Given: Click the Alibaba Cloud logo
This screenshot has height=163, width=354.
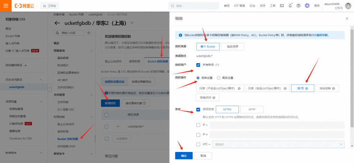Looking at the screenshot, I should [25, 6].
